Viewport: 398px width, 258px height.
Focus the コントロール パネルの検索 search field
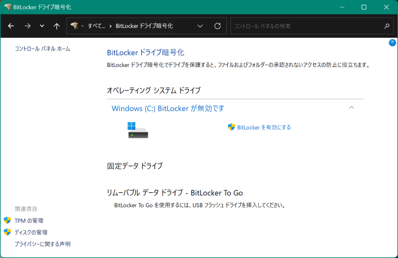[305, 26]
